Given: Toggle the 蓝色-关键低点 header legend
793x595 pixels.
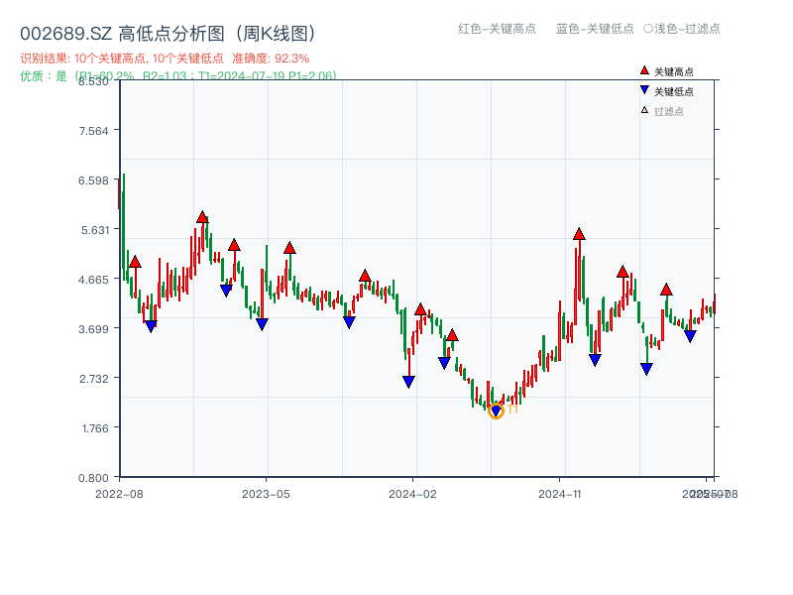Looking at the screenshot, I should click(595, 29).
